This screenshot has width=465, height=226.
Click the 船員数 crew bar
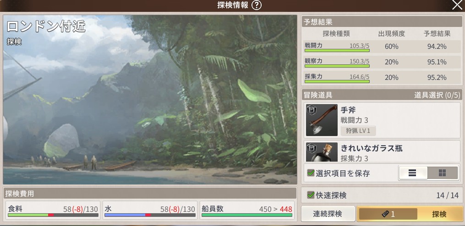point(247,215)
